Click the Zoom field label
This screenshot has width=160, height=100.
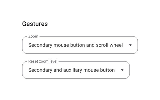33,36
